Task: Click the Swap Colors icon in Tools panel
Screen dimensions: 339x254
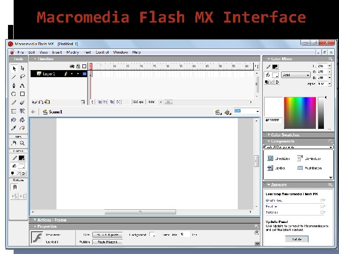Action: tap(24, 173)
